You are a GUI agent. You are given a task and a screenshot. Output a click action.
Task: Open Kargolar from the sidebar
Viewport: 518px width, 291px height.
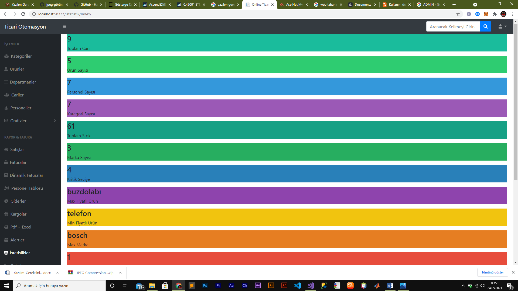18,214
